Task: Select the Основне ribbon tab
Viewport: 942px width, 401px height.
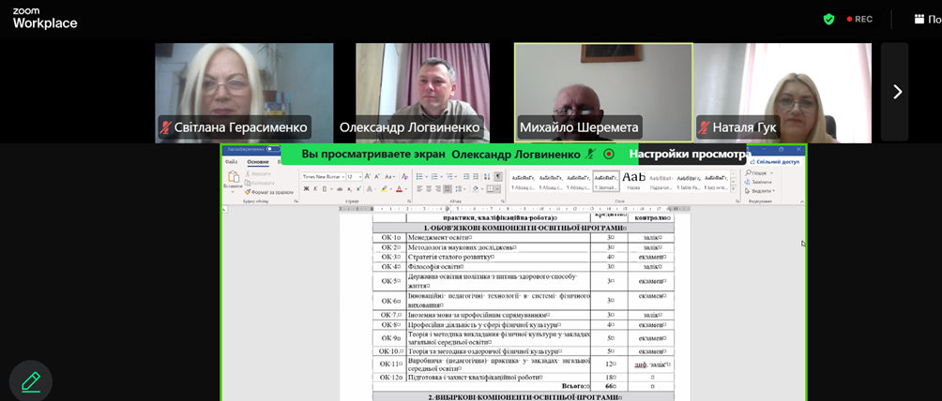Action: point(257,161)
